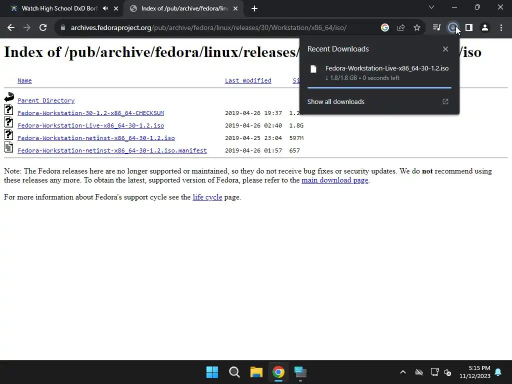Click Show all downloads

[x=335, y=101]
